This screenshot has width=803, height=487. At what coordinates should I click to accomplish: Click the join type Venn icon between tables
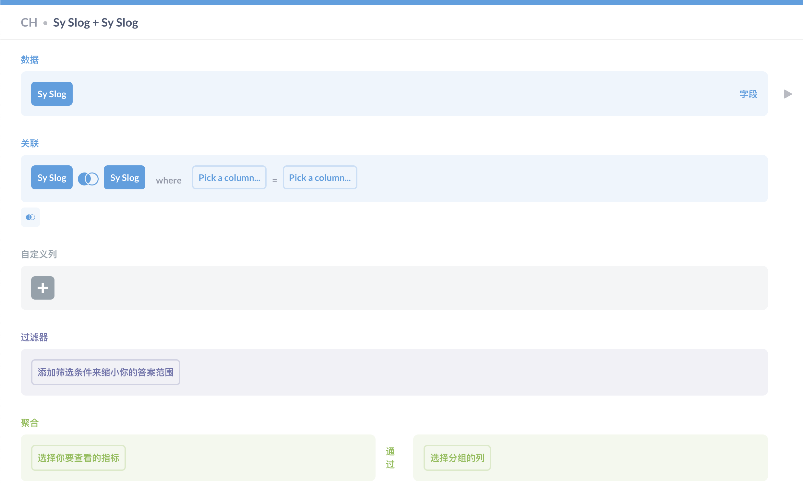(x=88, y=179)
